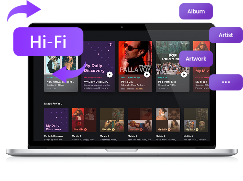Click the purple Artist badge
The height and width of the screenshot is (181, 243).
[x=226, y=35]
